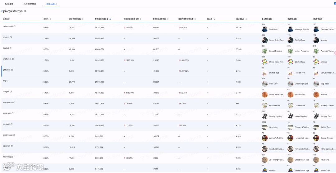Click the 3,237.62% likes change cell

pos(184,71)
